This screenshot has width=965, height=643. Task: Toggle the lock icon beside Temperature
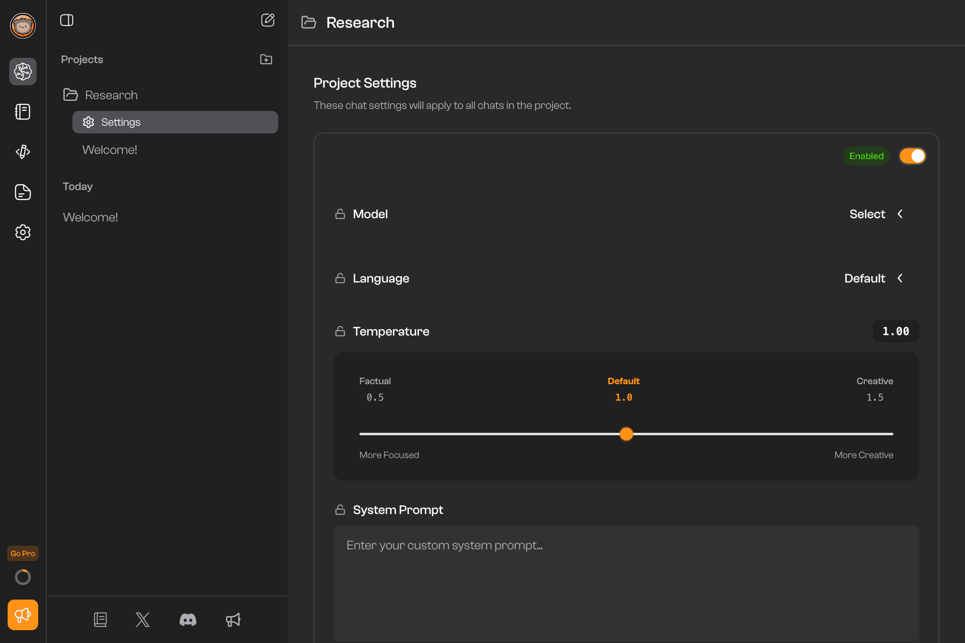[x=340, y=331]
